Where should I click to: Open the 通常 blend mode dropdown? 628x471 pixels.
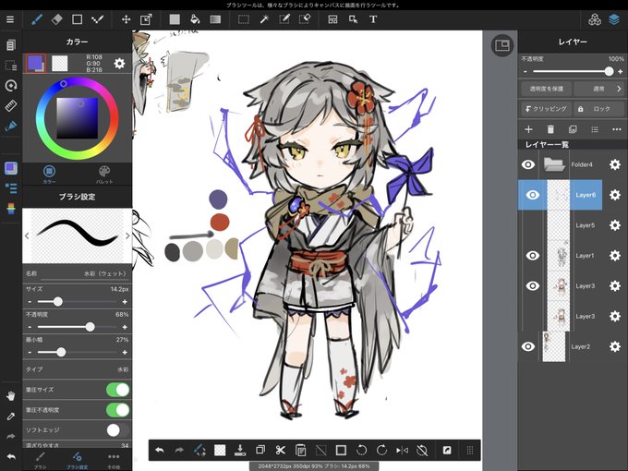[x=598, y=89]
